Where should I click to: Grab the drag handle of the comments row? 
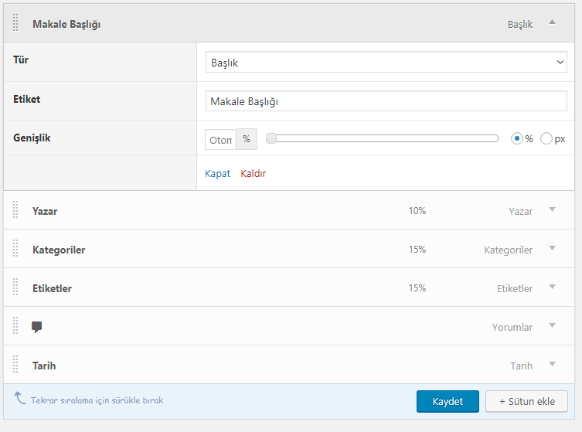pos(15,325)
